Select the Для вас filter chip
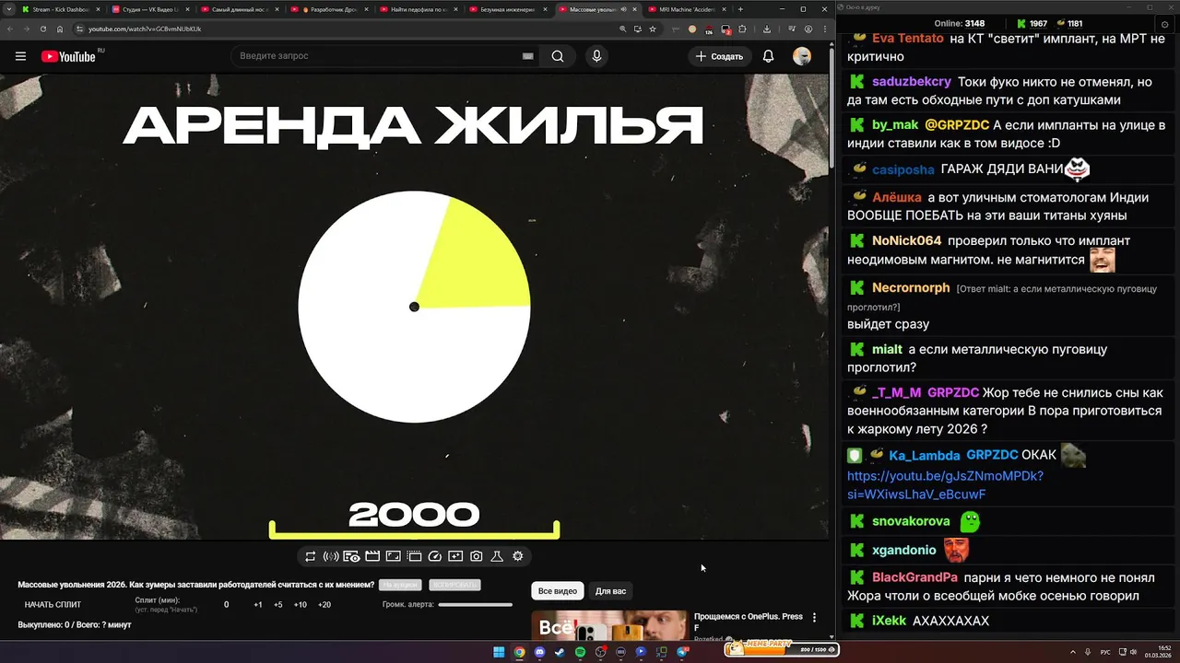This screenshot has height=663, width=1180. click(x=610, y=591)
